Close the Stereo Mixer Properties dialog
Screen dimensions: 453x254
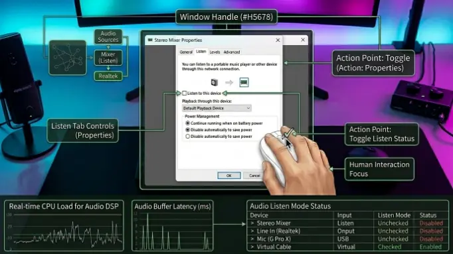pos(278,40)
